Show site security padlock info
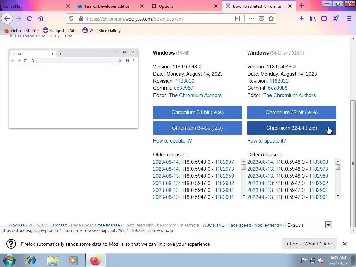 click(x=81, y=19)
